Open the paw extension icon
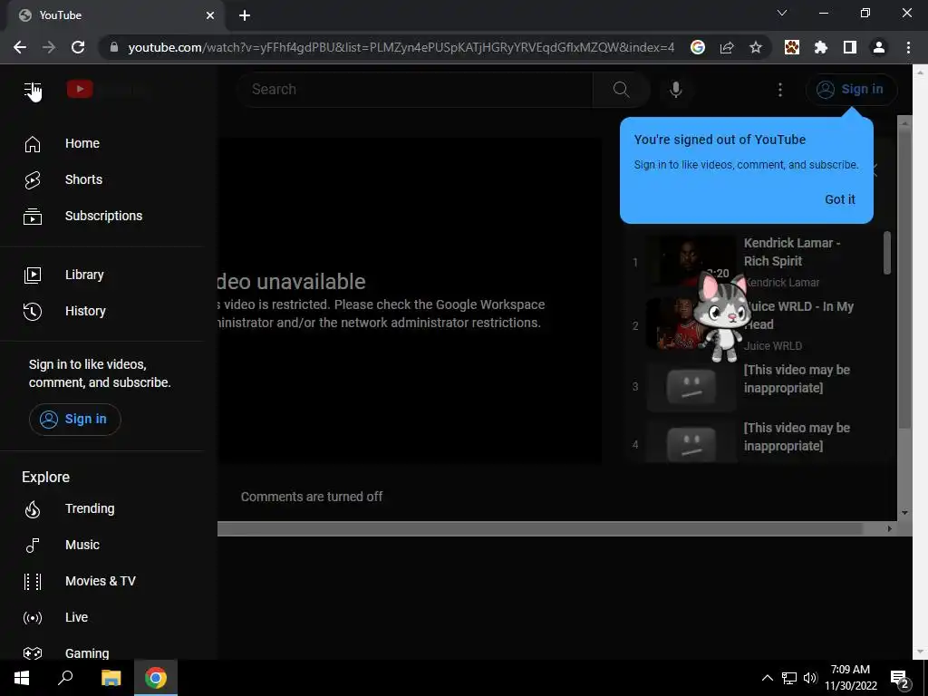 792,47
